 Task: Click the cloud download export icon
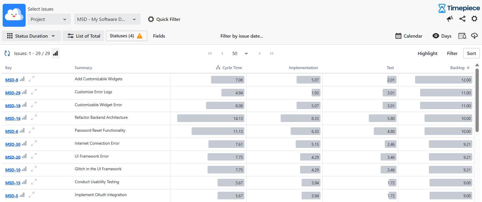click(x=474, y=36)
